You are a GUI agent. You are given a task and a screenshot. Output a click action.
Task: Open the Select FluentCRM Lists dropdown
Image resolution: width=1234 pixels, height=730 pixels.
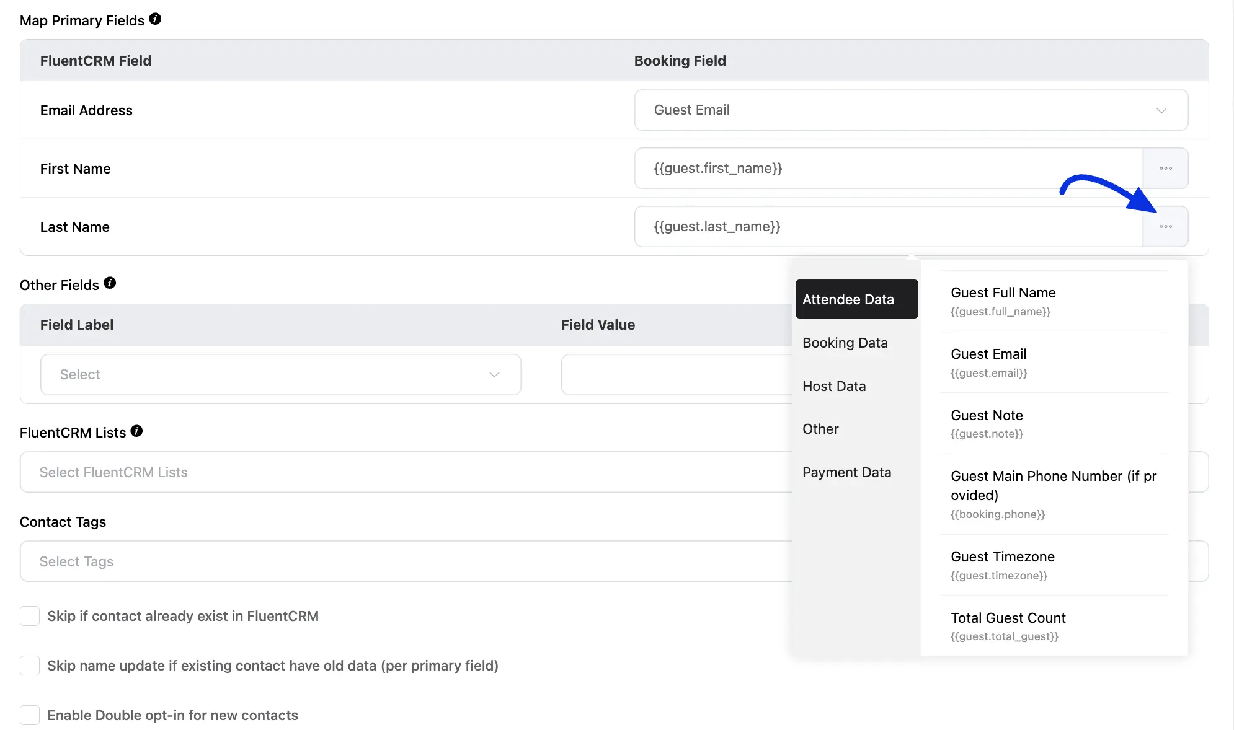point(403,472)
